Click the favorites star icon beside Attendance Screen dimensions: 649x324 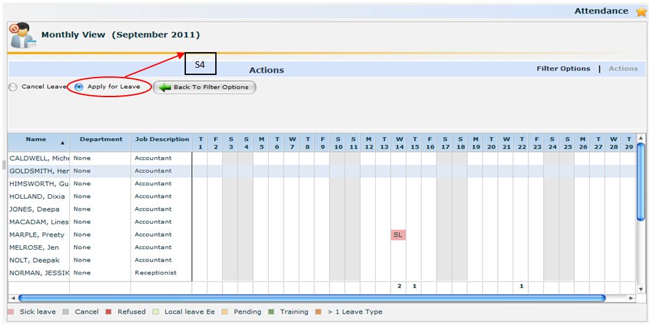click(641, 12)
